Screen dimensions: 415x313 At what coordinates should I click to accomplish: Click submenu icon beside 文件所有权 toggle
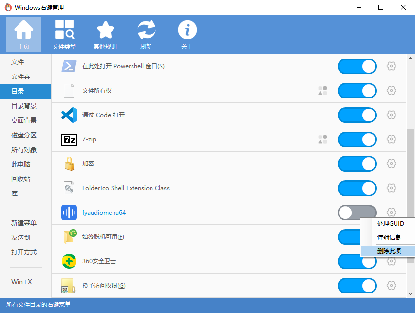pyautogui.click(x=322, y=91)
